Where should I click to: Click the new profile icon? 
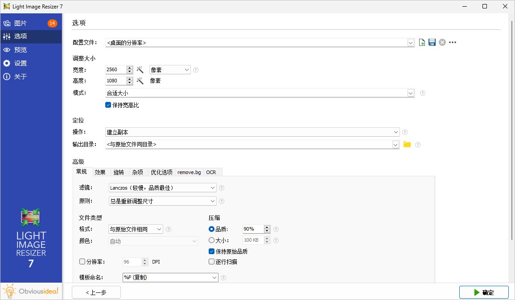pyautogui.click(x=422, y=43)
